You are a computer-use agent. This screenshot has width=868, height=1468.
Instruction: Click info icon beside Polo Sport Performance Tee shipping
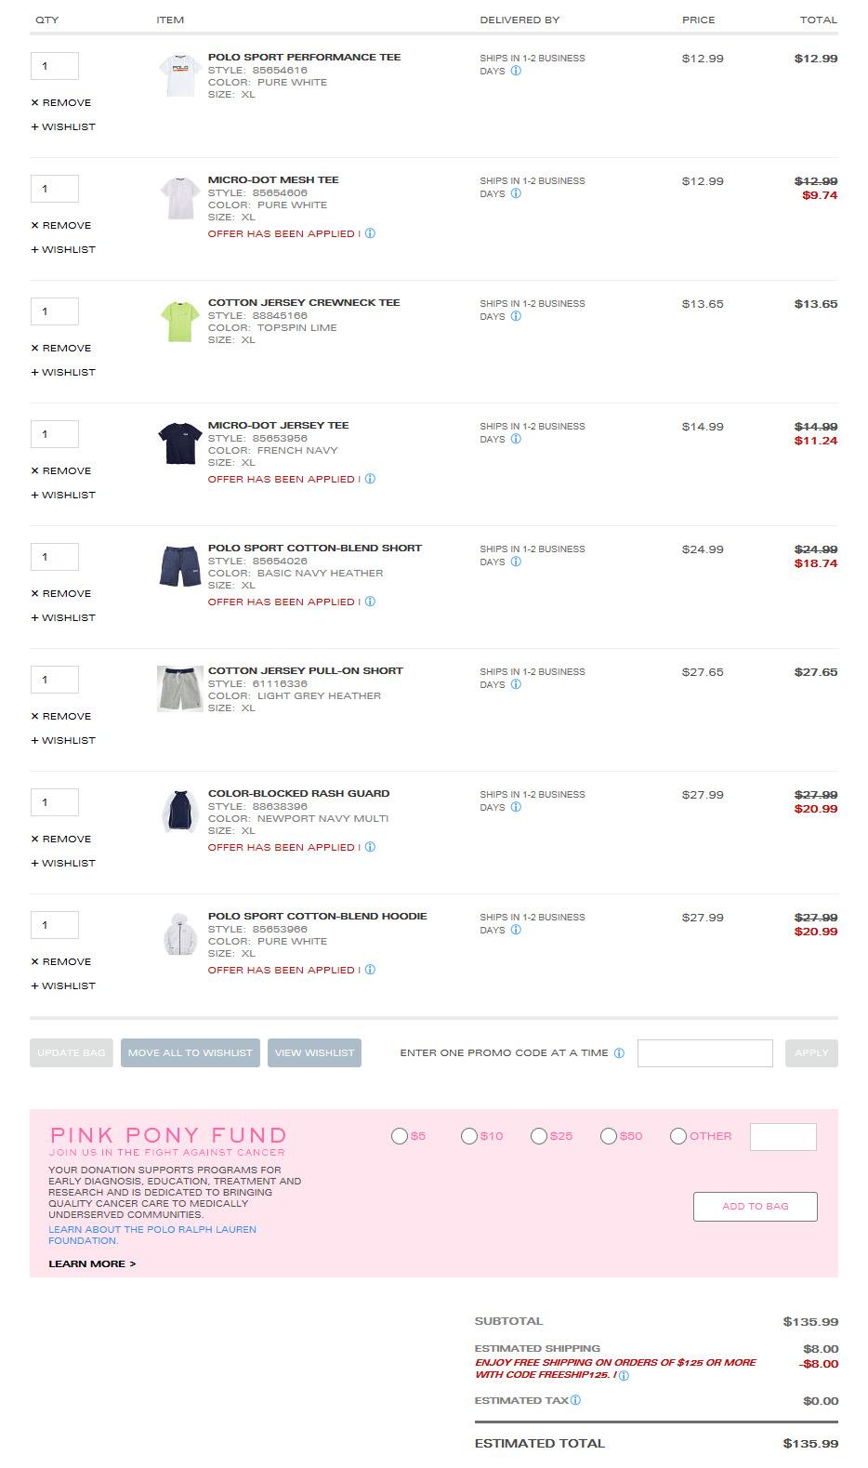[516, 71]
